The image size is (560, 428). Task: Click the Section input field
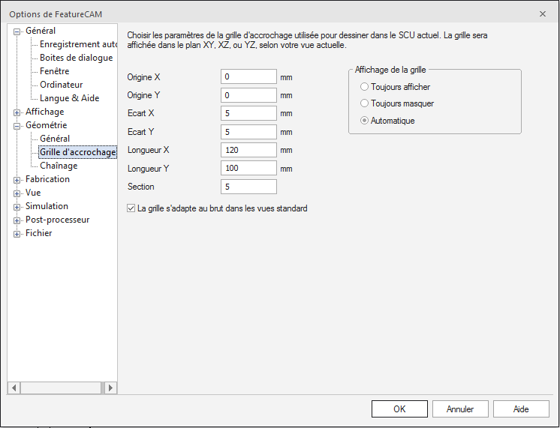248,187
